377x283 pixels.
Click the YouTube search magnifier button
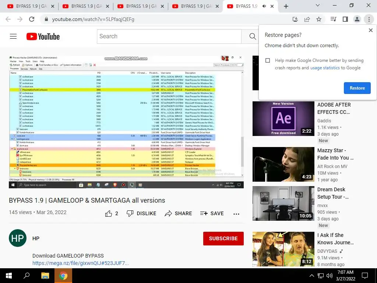tap(252, 36)
